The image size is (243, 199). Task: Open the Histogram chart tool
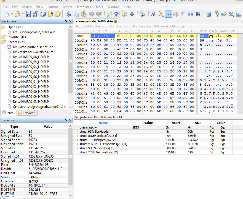(239, 14)
